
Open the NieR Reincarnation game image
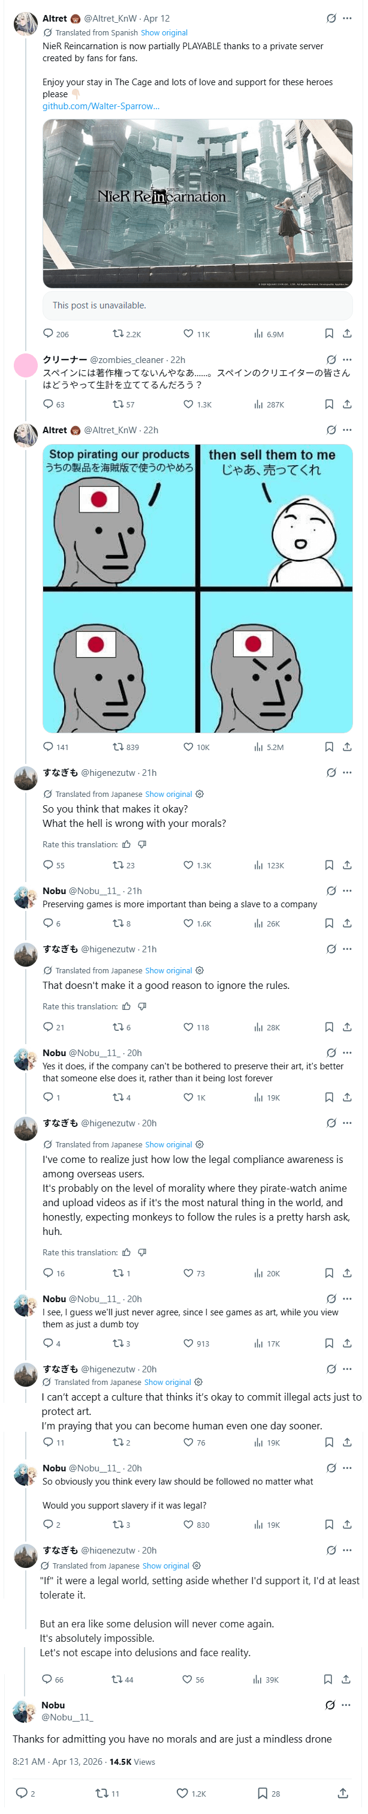click(197, 203)
